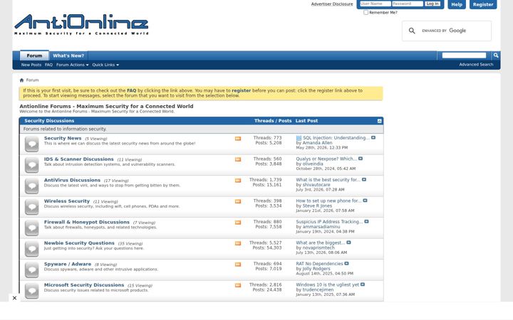
Task: Close the bottom banner with X
Action: coord(14,298)
